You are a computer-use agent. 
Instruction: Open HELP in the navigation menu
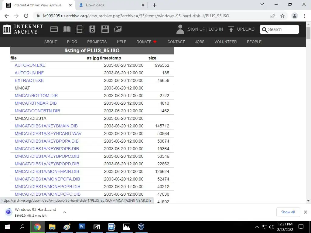click(x=121, y=42)
